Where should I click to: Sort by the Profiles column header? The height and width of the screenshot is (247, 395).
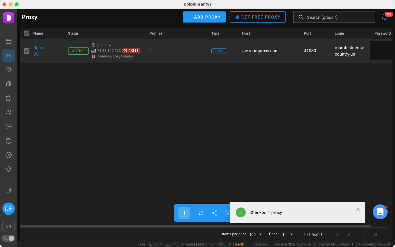(x=156, y=33)
